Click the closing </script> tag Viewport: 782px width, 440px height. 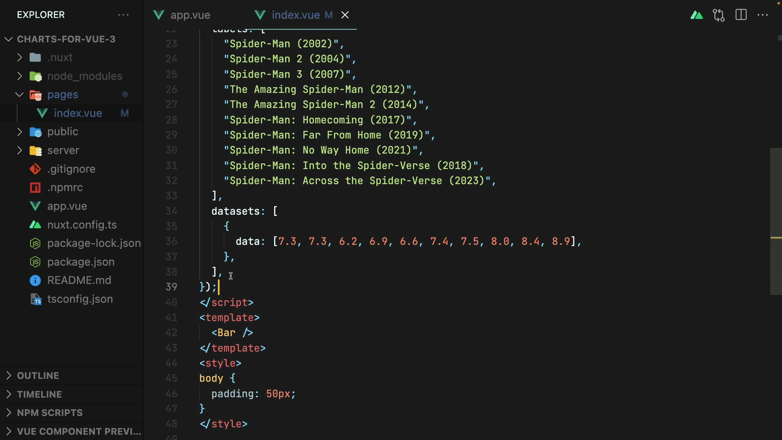coord(226,303)
